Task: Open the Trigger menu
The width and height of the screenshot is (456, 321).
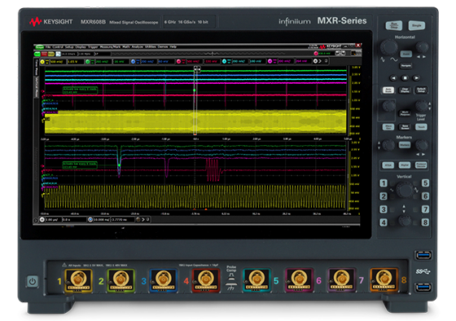Action: (x=93, y=47)
